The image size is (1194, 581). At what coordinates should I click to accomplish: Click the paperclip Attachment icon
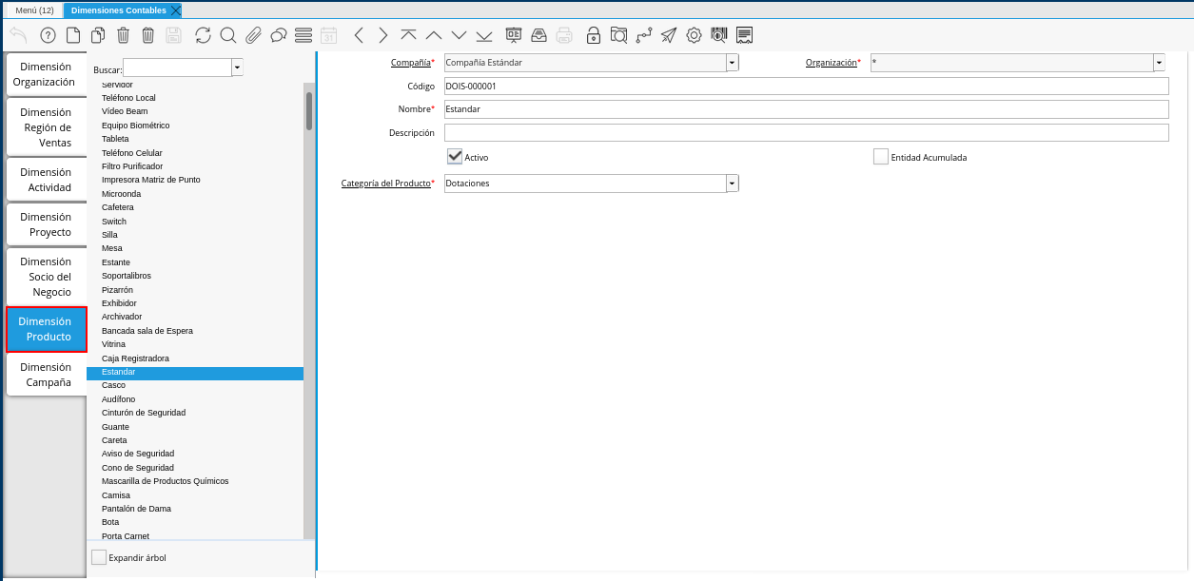(253, 35)
